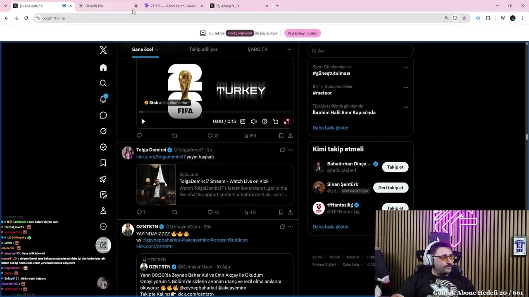Follow Bahadırhan Dinçaslan
This screenshot has width=529, height=297.
coord(395,167)
